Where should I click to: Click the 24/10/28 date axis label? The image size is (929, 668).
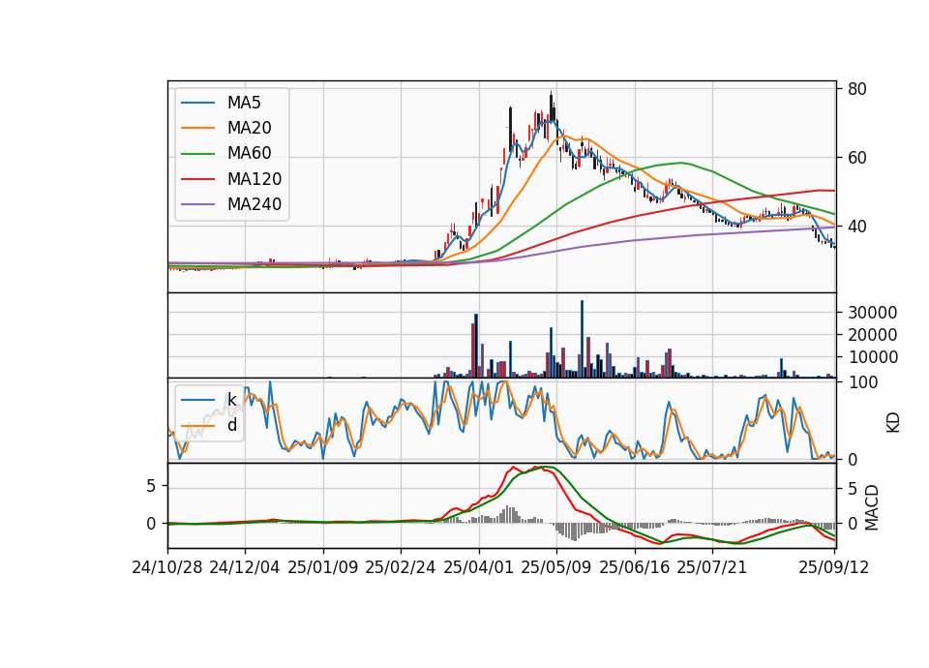click(x=167, y=568)
